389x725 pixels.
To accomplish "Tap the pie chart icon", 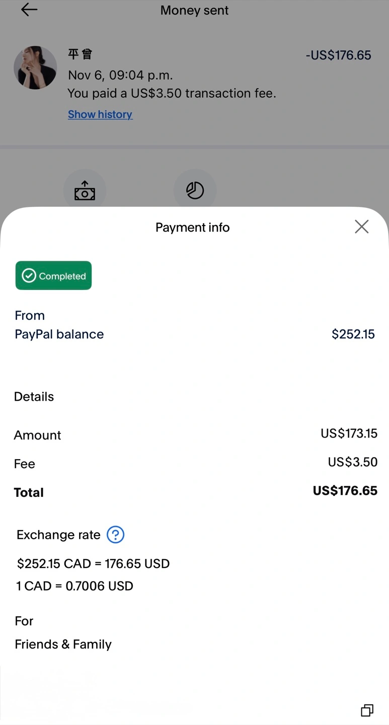I will tap(195, 190).
